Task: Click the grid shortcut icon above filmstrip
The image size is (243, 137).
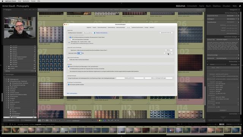Action: [10, 124]
